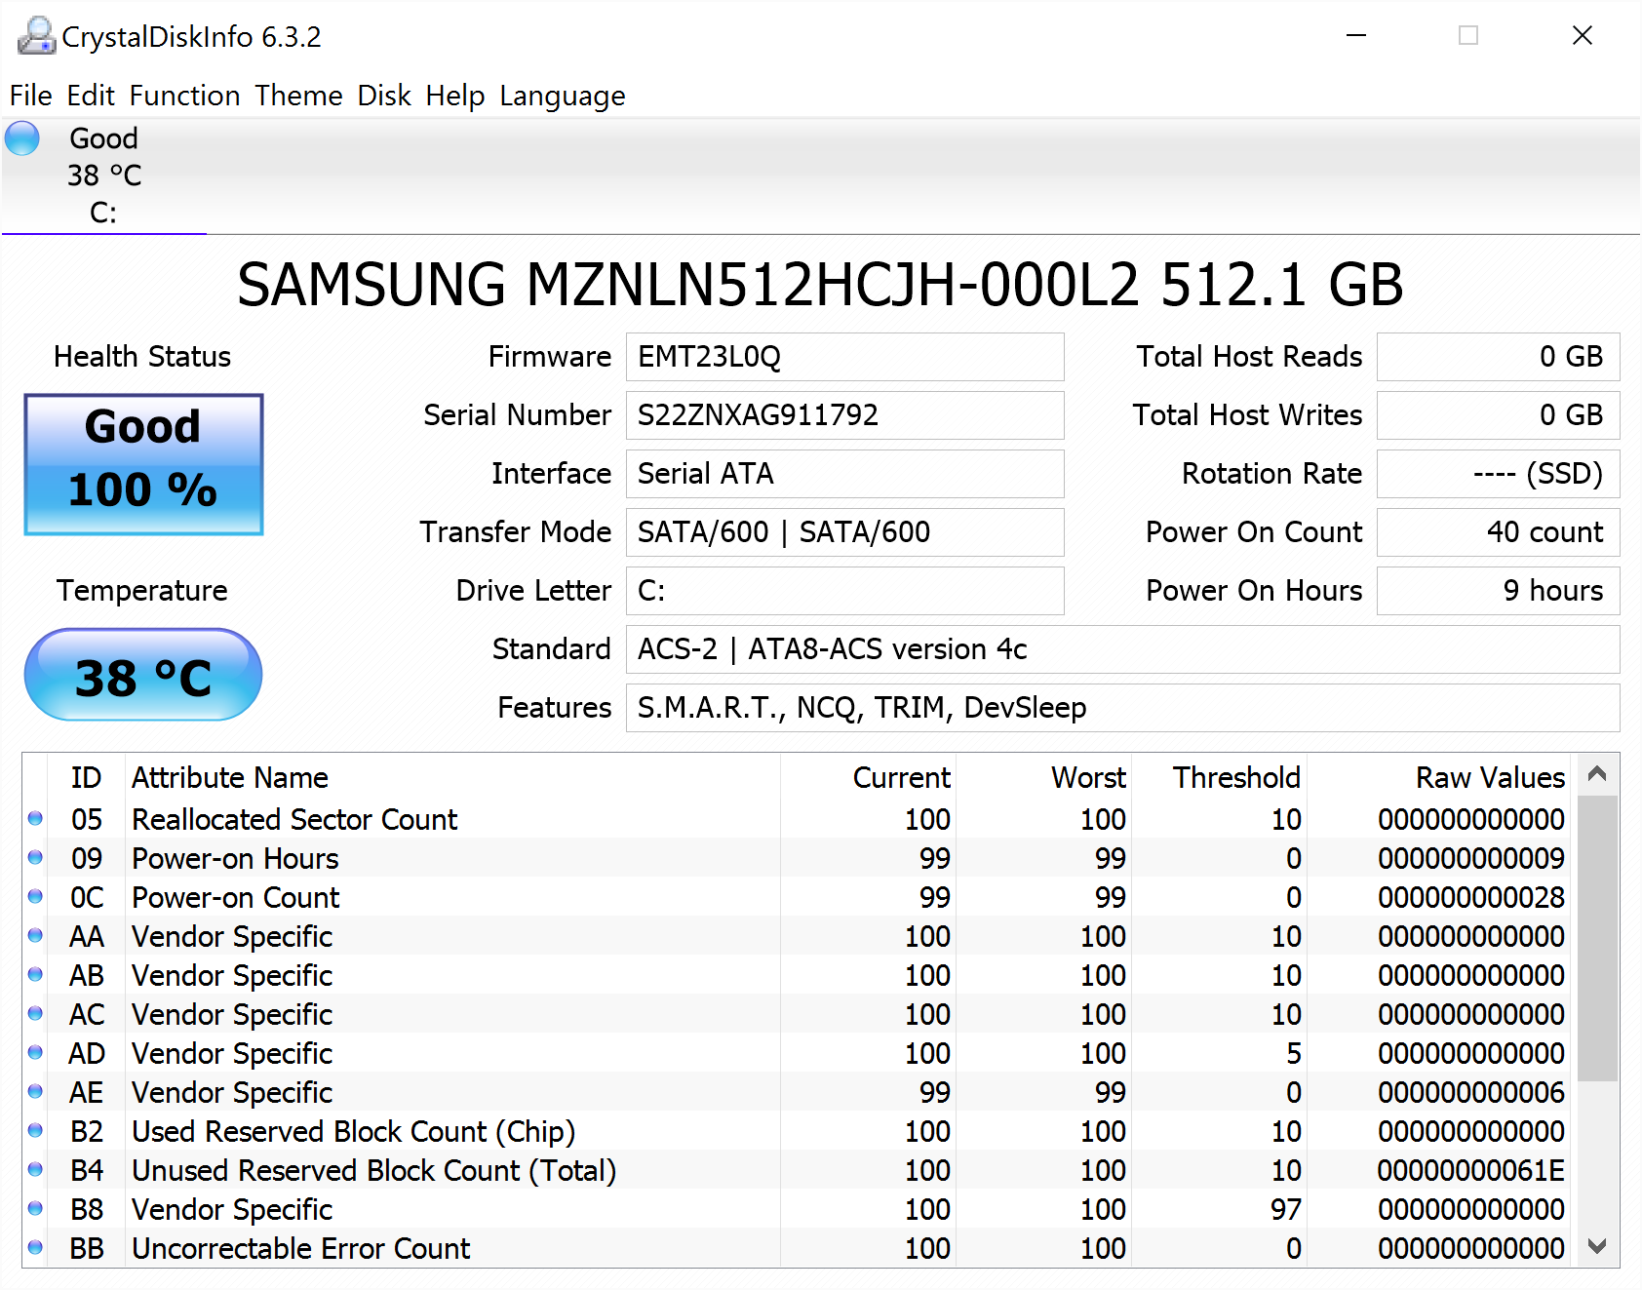Select the Raw Values column header
The height and width of the screenshot is (1290, 1642).
[x=1489, y=777]
